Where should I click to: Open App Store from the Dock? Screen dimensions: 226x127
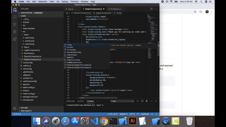coord(75,121)
